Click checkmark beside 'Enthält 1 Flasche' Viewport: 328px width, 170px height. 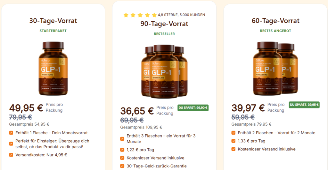tap(11, 133)
